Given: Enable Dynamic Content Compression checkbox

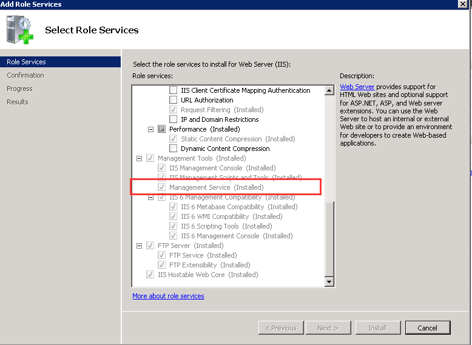Looking at the screenshot, I should point(173,149).
